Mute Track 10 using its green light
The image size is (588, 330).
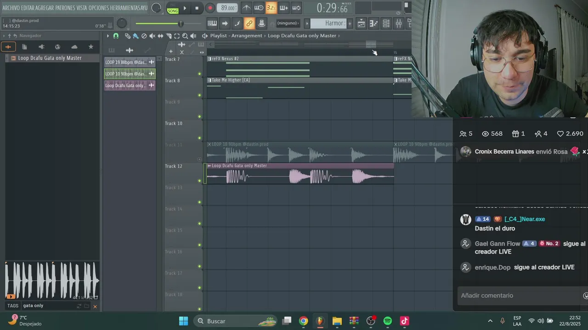tap(199, 138)
